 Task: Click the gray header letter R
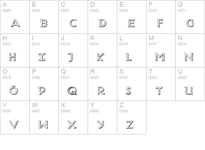pos(92,72)
